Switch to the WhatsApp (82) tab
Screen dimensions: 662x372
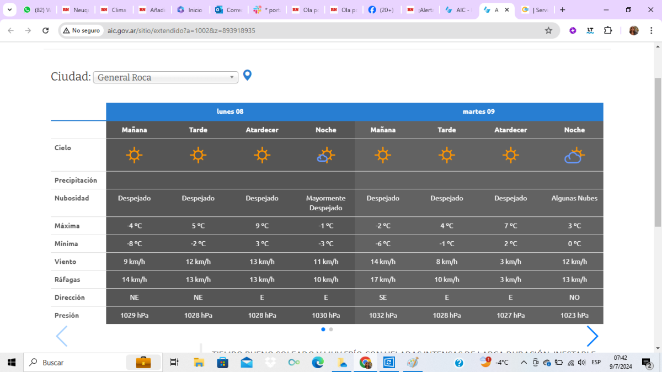coord(36,9)
